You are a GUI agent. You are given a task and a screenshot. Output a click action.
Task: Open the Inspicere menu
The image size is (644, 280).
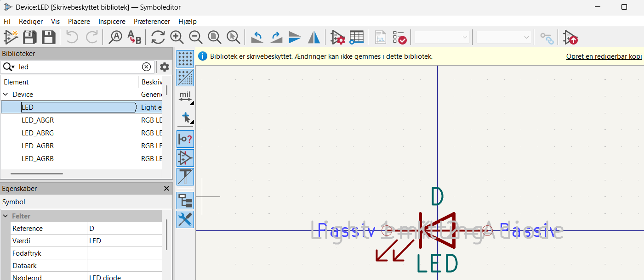(112, 22)
